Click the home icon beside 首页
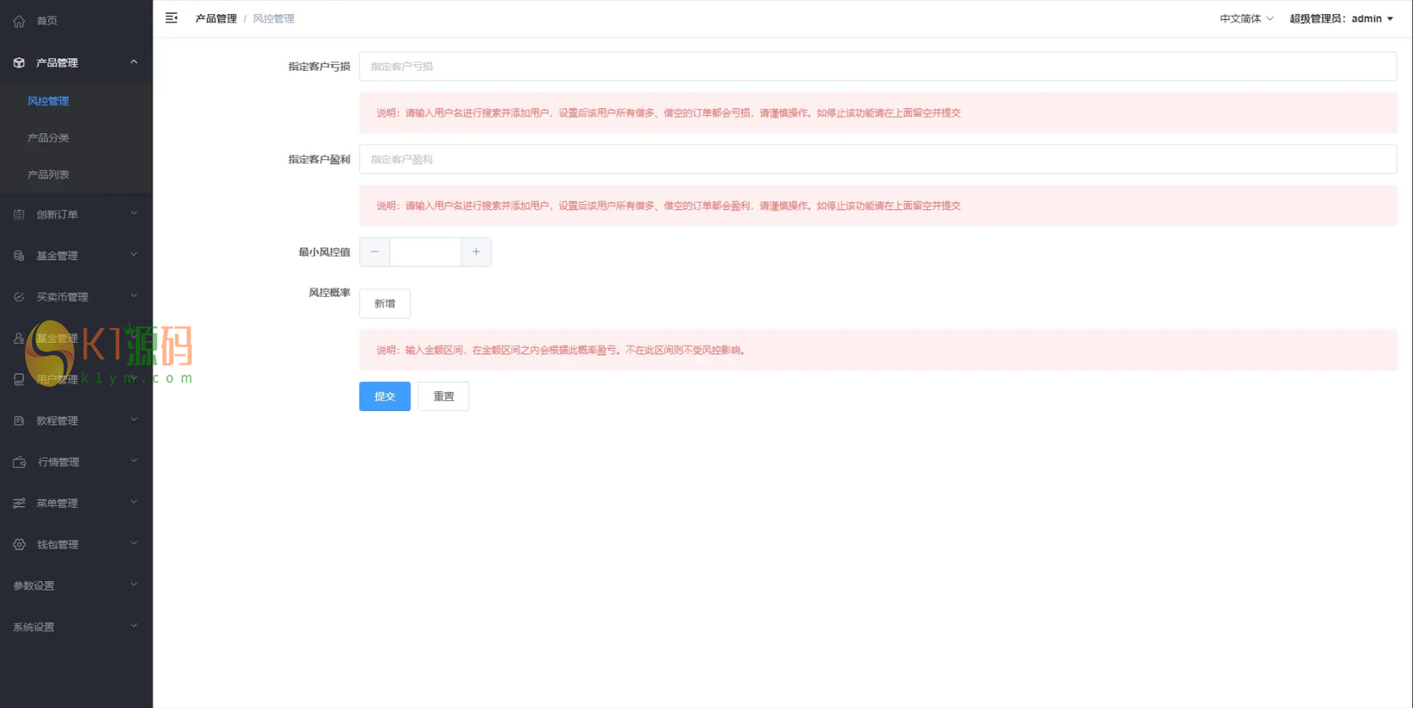The width and height of the screenshot is (1413, 708). click(x=19, y=21)
